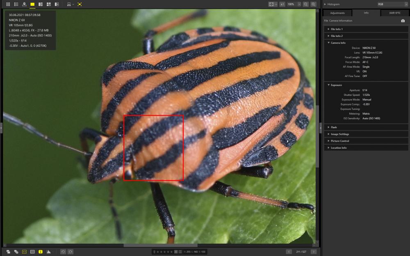Switch to the XMP/IPTC tab
The height and width of the screenshot is (256, 410).
[x=394, y=13]
